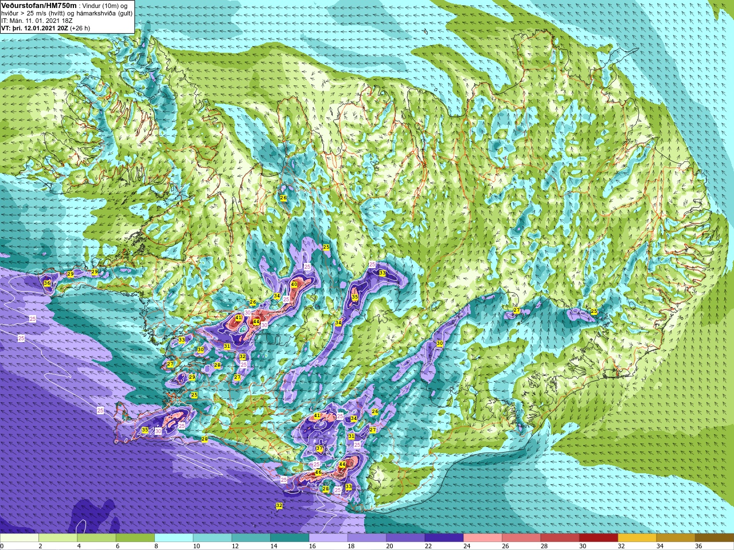Screen dimensions: 734x550
Task: Click the Veðurstofan/HM750m title text
Action: tap(39, 5)
